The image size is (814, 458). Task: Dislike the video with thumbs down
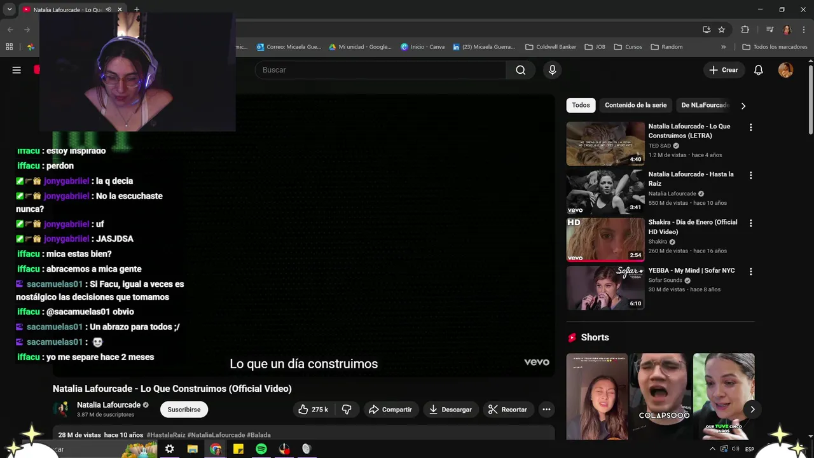[347, 410]
